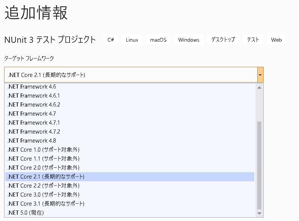
Task: Open the target framework dropdown arrow
Action: [x=260, y=75]
